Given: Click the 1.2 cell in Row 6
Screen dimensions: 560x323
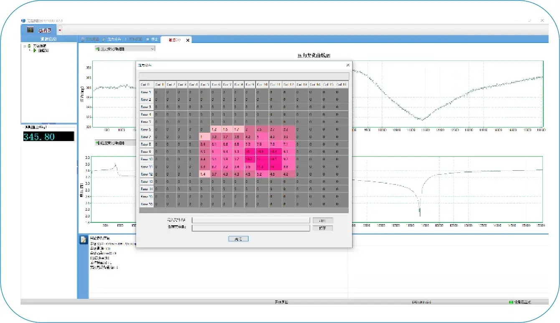Looking at the screenshot, I should click(x=216, y=129).
